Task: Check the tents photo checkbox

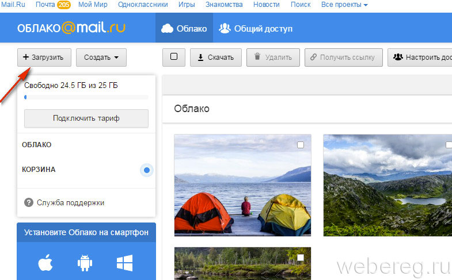Action: (x=301, y=145)
